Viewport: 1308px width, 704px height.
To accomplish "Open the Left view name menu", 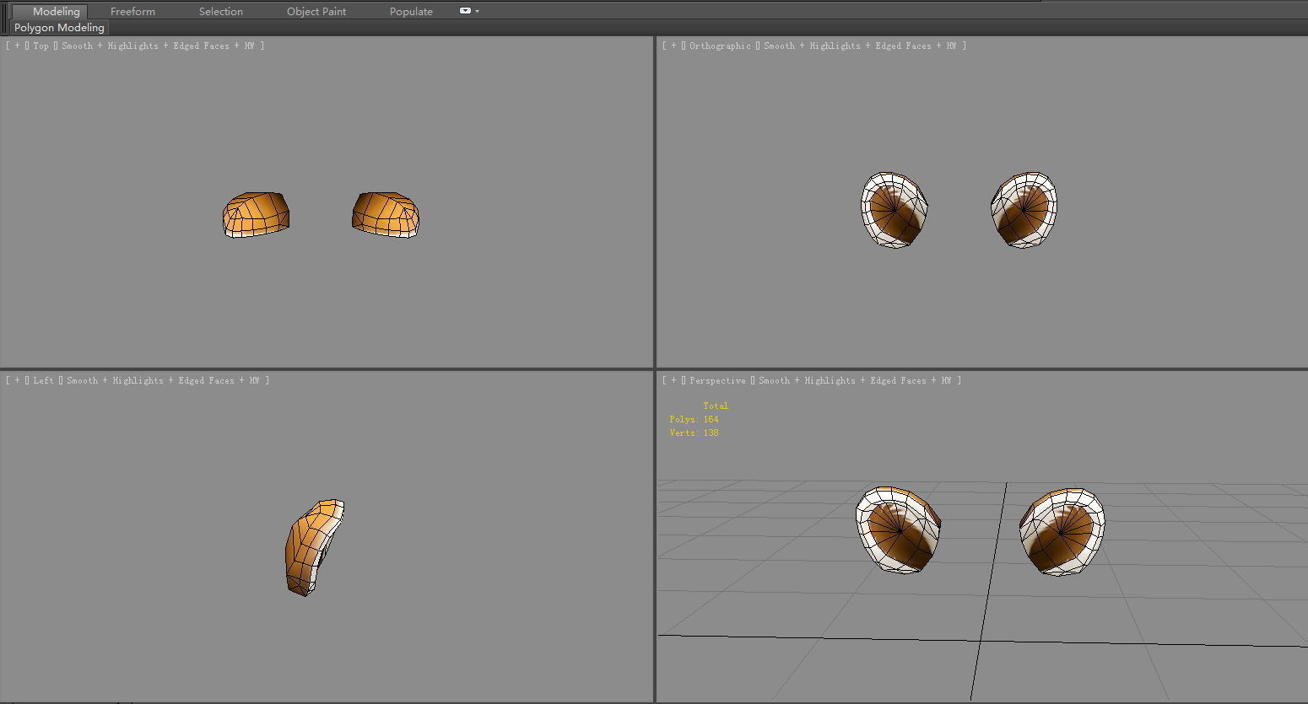I will tap(43, 381).
